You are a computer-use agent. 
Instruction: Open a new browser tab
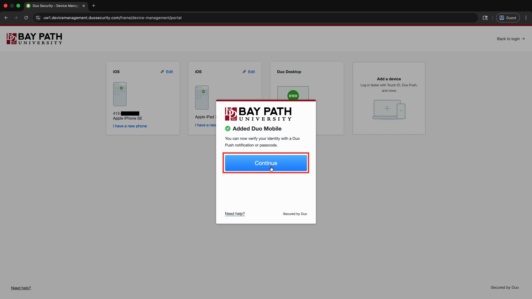[94, 6]
